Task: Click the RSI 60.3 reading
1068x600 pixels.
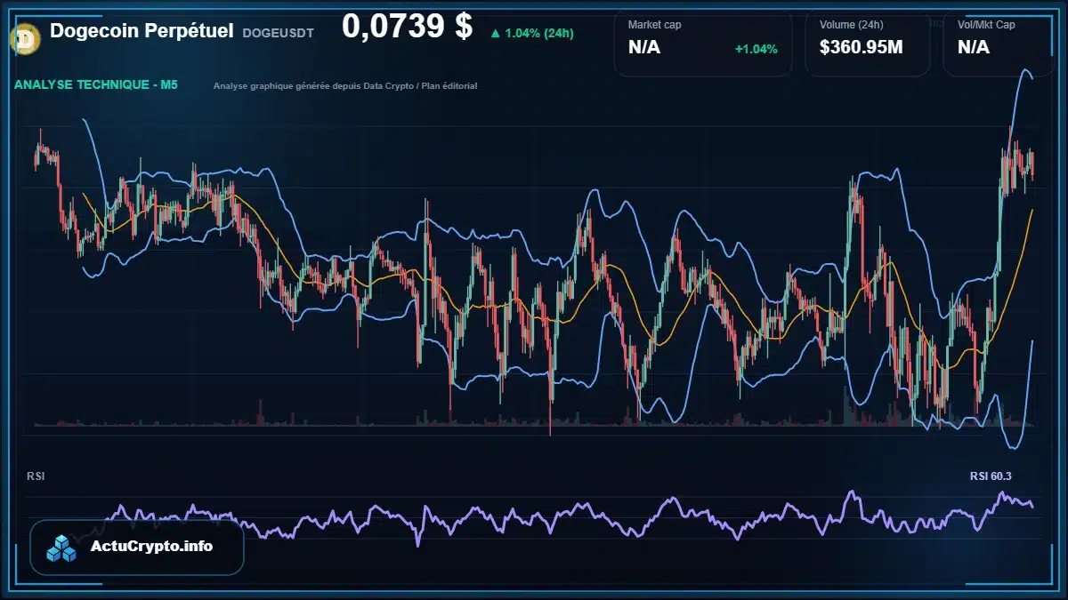Action: tap(991, 476)
